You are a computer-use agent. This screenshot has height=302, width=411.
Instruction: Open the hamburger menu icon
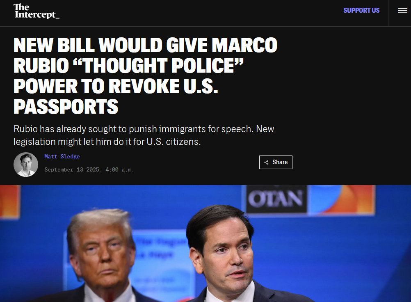pos(402,11)
